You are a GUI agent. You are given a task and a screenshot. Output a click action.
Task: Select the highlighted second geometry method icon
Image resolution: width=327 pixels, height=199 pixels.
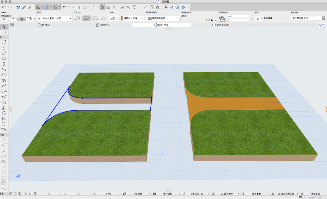[86, 18]
